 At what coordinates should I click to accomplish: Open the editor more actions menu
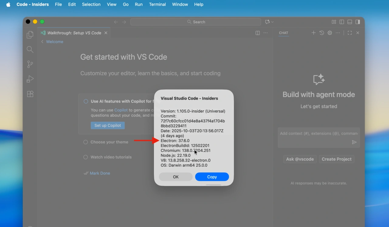(x=265, y=33)
